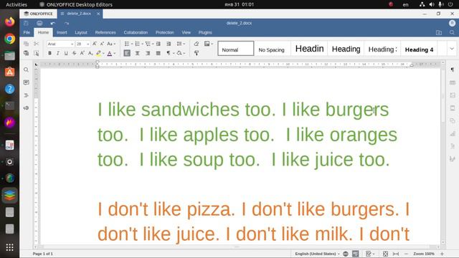
Task: Toggle subscript formatting
Action: (90, 53)
